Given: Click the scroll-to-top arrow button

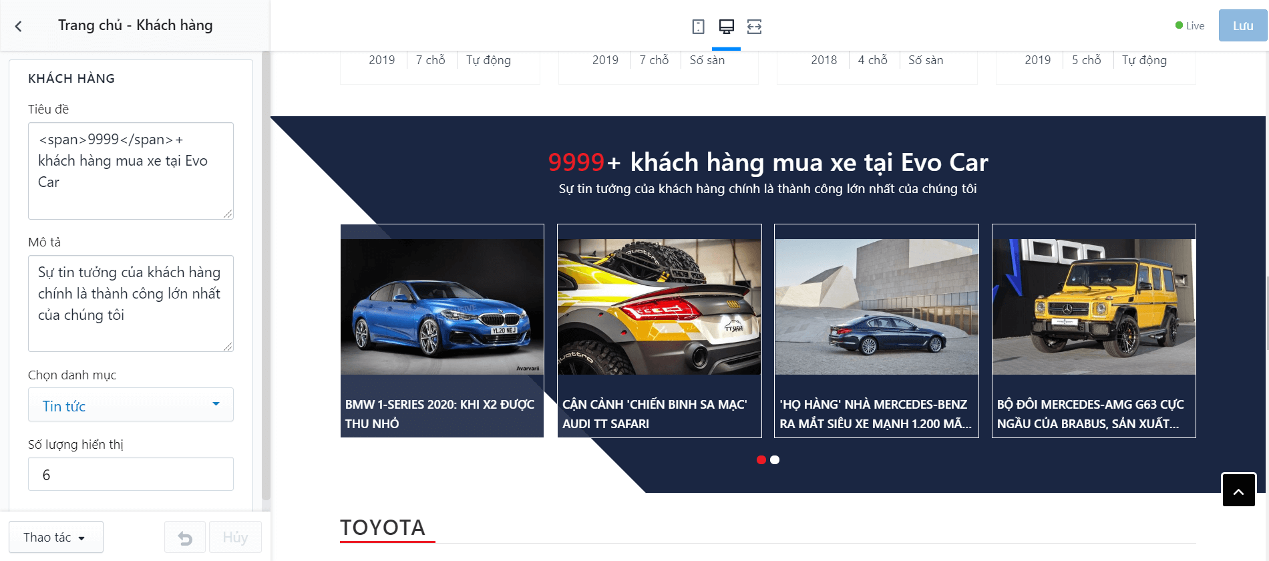Looking at the screenshot, I should [x=1238, y=490].
